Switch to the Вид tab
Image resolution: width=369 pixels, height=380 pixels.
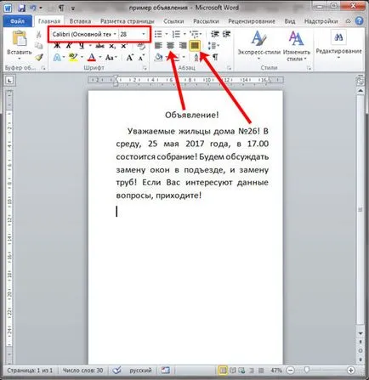point(290,21)
